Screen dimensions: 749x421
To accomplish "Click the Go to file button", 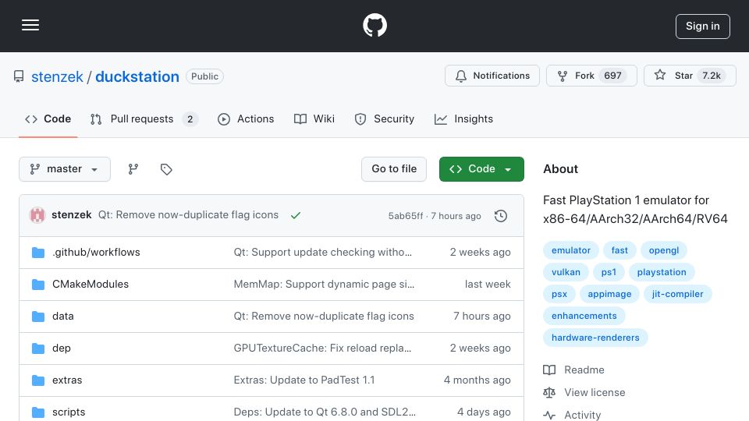I will pos(394,169).
